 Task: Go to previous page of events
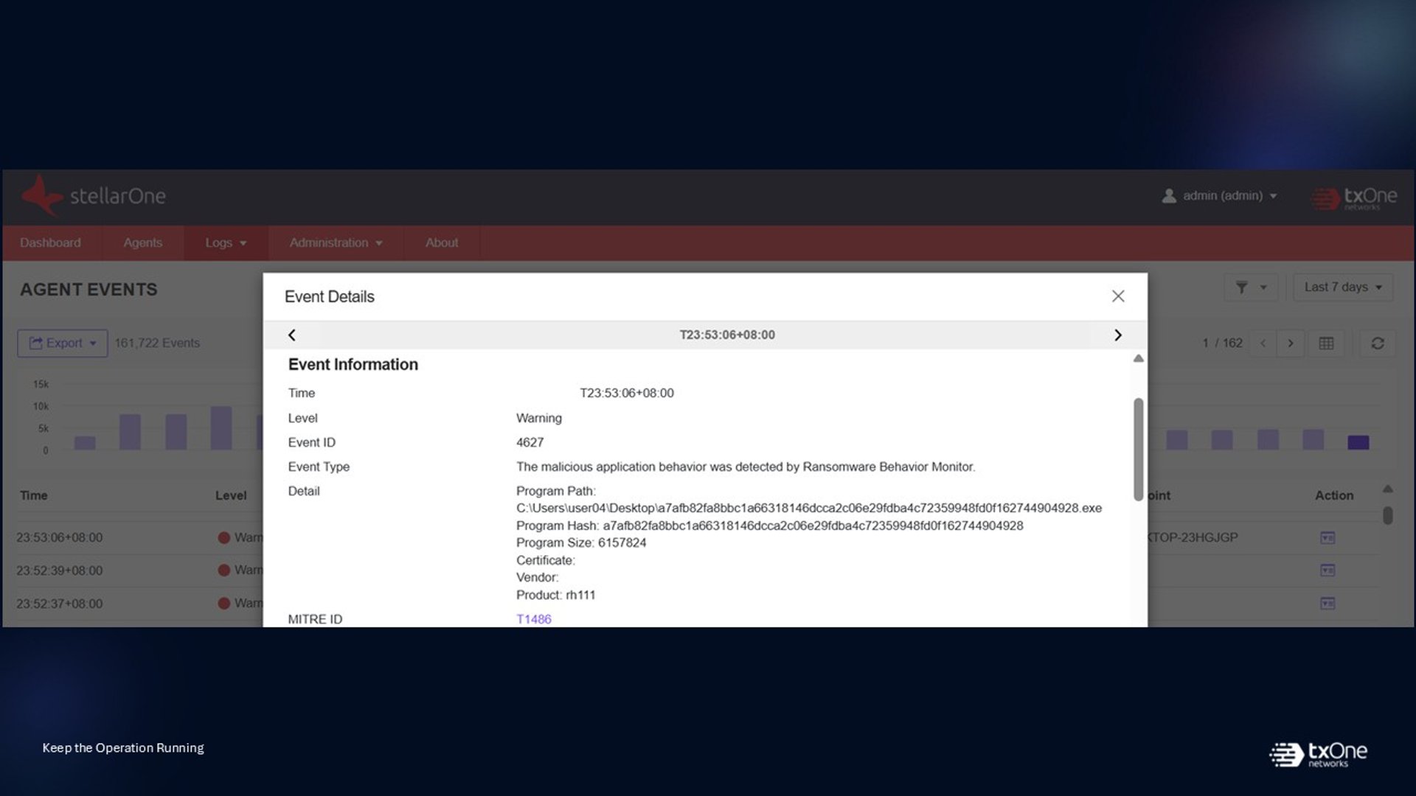1263,343
